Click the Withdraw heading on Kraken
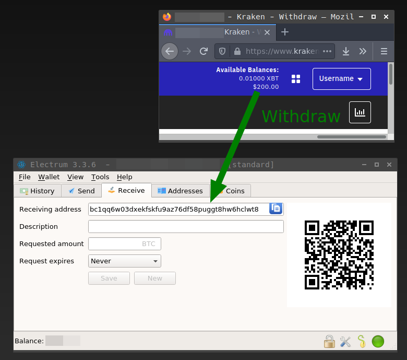The image size is (407, 360). click(301, 116)
